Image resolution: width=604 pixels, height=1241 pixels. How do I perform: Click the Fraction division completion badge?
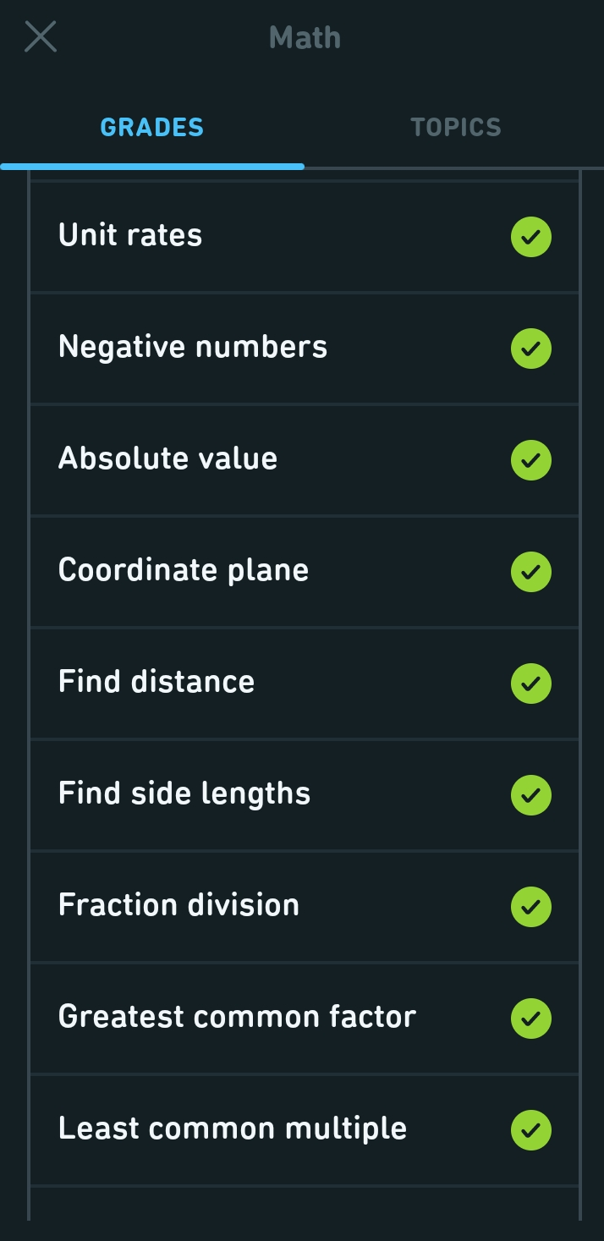530,906
